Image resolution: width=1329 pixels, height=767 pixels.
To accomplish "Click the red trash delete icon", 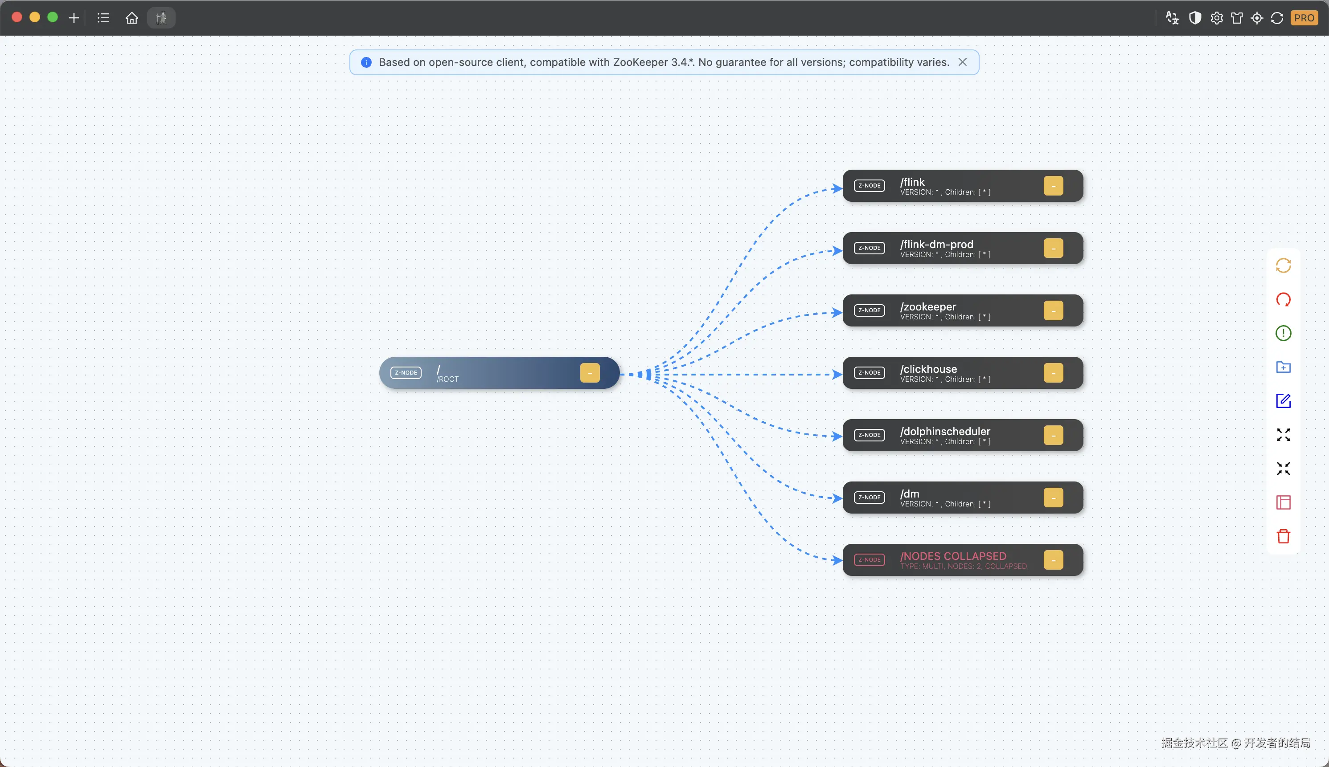I will click(1283, 536).
